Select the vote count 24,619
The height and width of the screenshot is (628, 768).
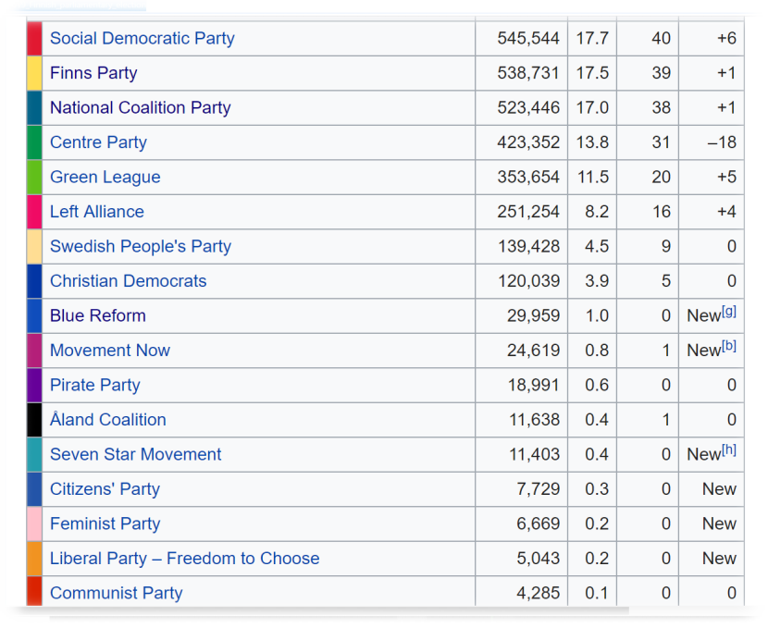tap(533, 351)
